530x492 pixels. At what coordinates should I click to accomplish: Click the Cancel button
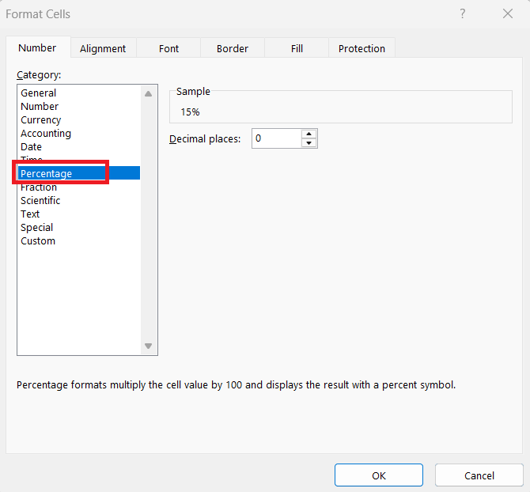479,475
